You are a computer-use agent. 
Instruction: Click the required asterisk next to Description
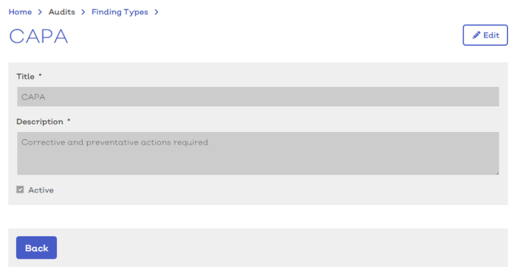pyautogui.click(x=69, y=120)
